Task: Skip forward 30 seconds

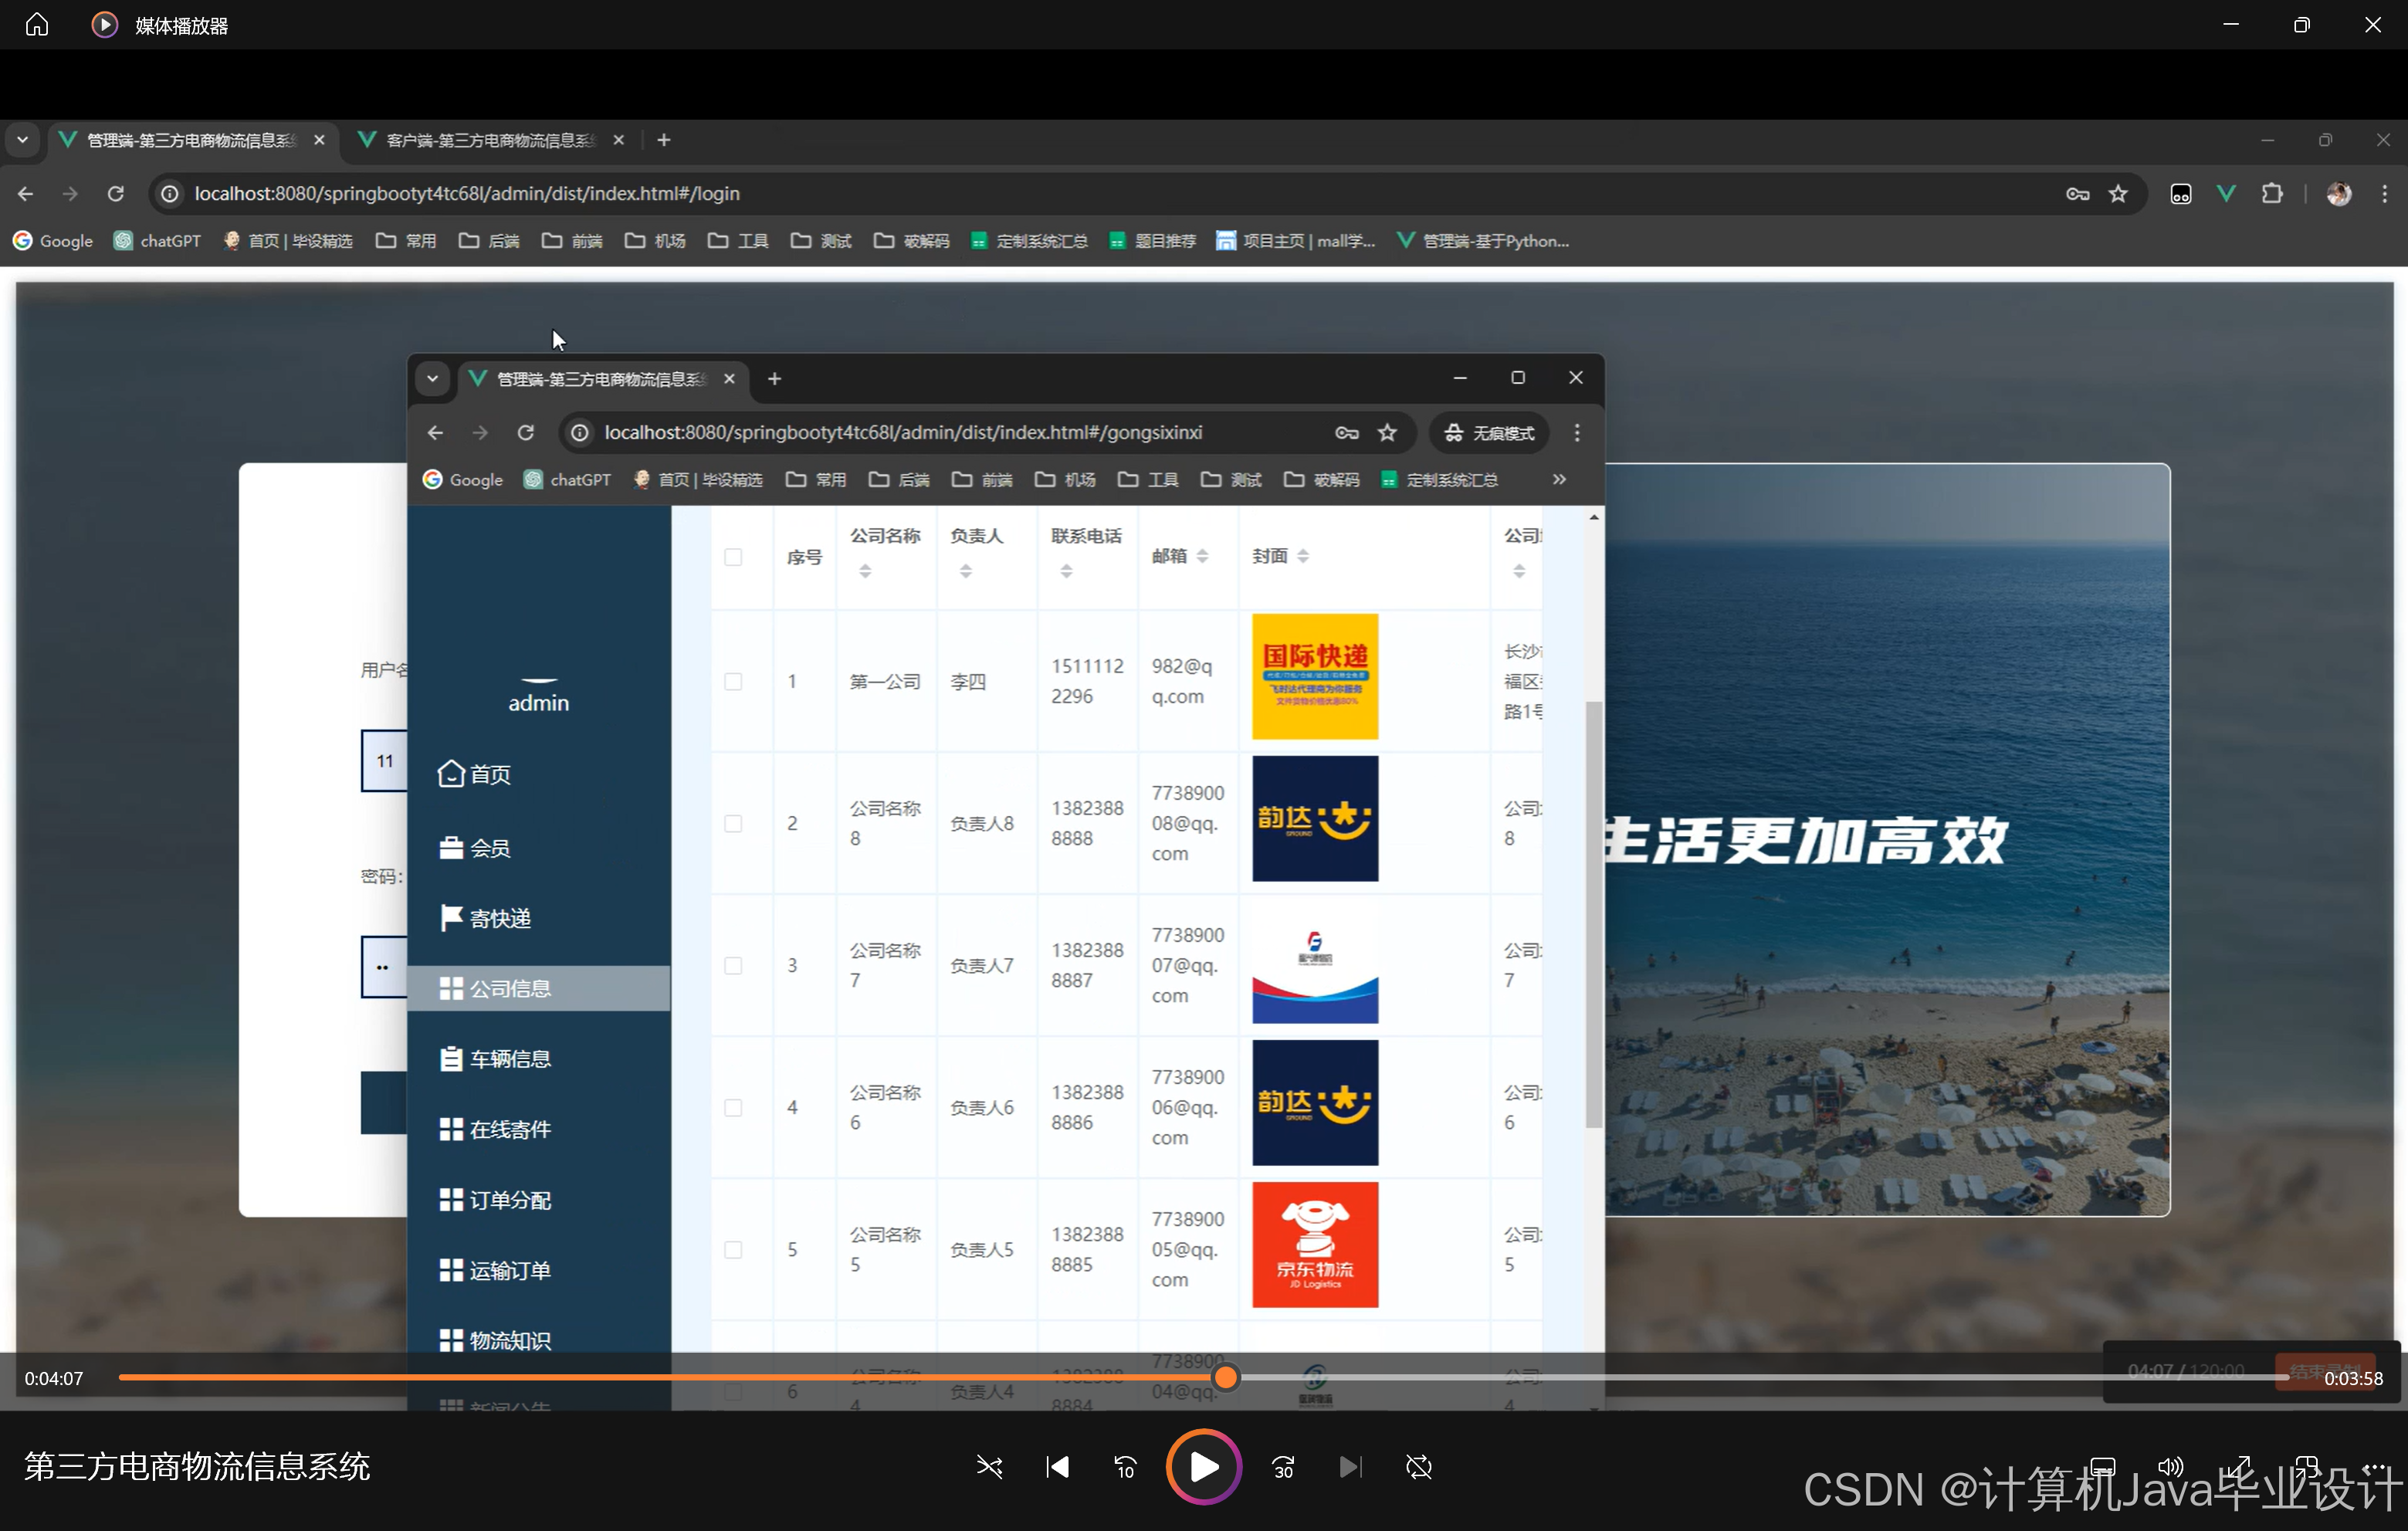Action: click(1283, 1467)
